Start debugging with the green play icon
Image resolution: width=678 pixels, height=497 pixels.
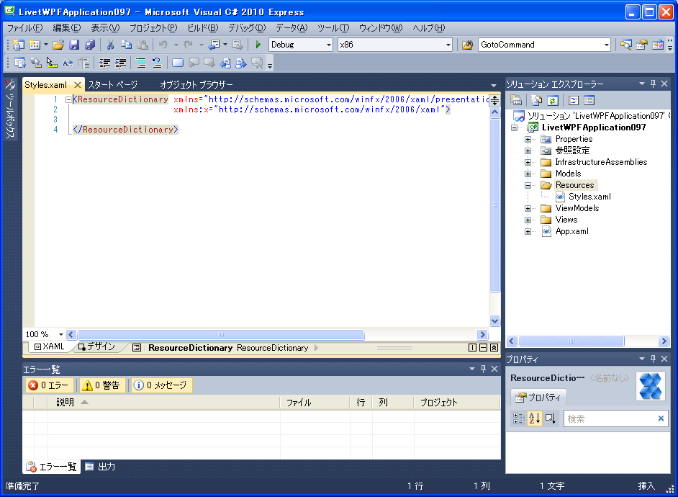[x=258, y=45]
